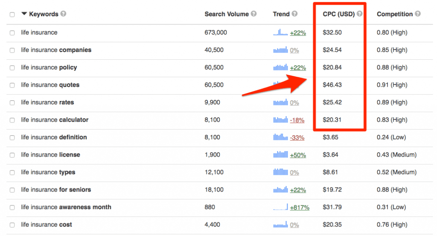Sort by the Search Volume column header
This screenshot has width=437, height=236.
tap(226, 14)
